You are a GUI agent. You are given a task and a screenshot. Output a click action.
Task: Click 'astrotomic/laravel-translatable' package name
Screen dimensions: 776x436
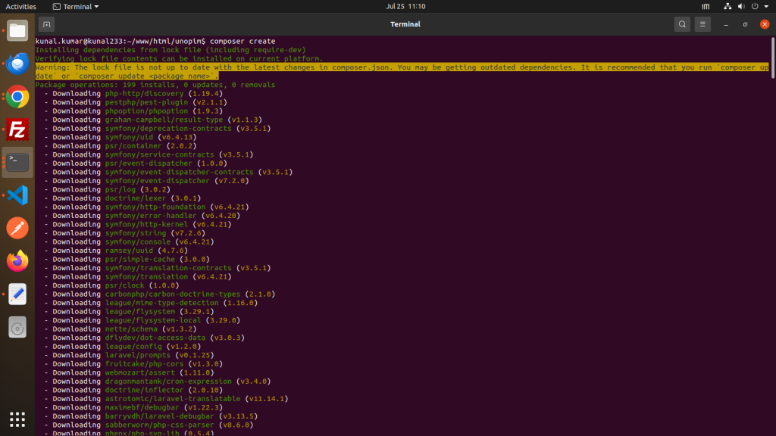point(172,399)
